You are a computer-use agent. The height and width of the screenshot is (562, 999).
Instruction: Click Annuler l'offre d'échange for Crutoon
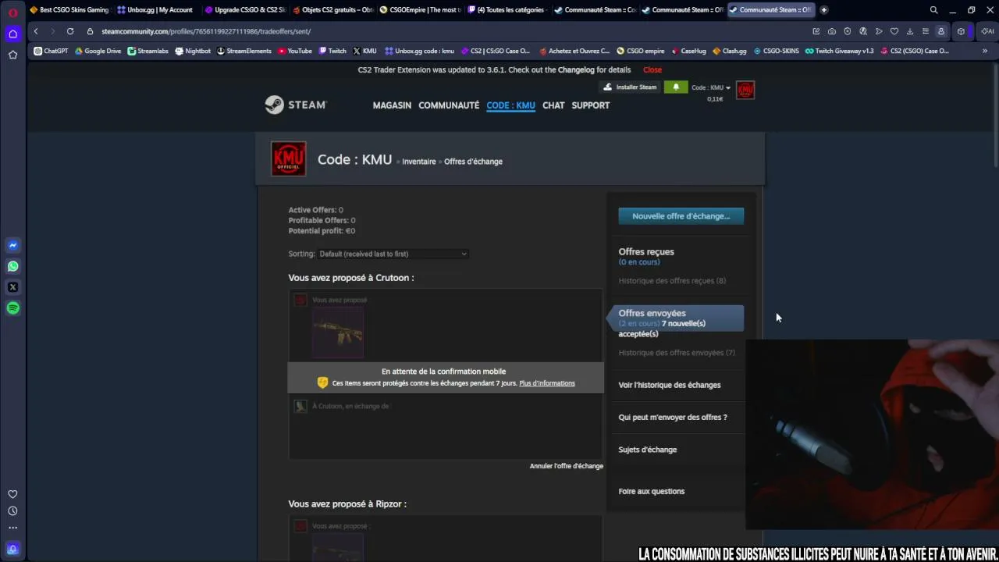click(x=567, y=466)
